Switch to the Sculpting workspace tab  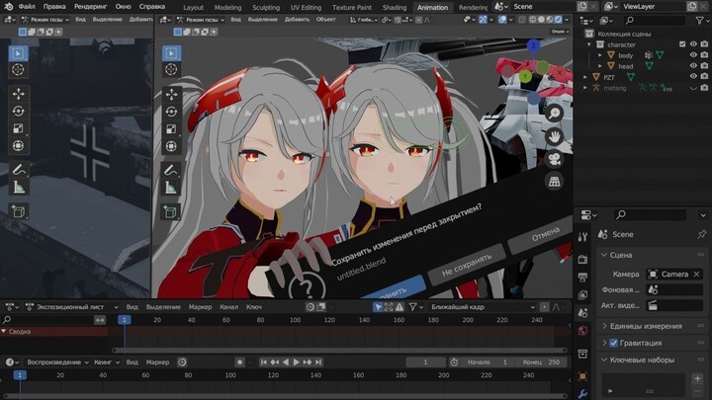(x=266, y=7)
